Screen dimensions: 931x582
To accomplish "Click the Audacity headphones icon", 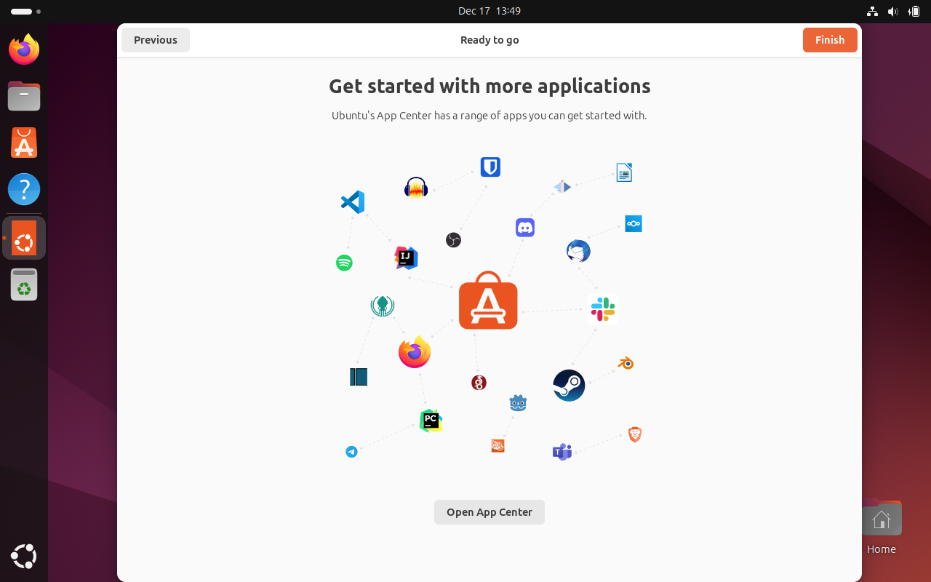I will pyautogui.click(x=415, y=187).
